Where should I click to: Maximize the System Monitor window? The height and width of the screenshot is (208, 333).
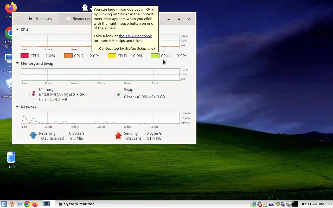coord(179,19)
